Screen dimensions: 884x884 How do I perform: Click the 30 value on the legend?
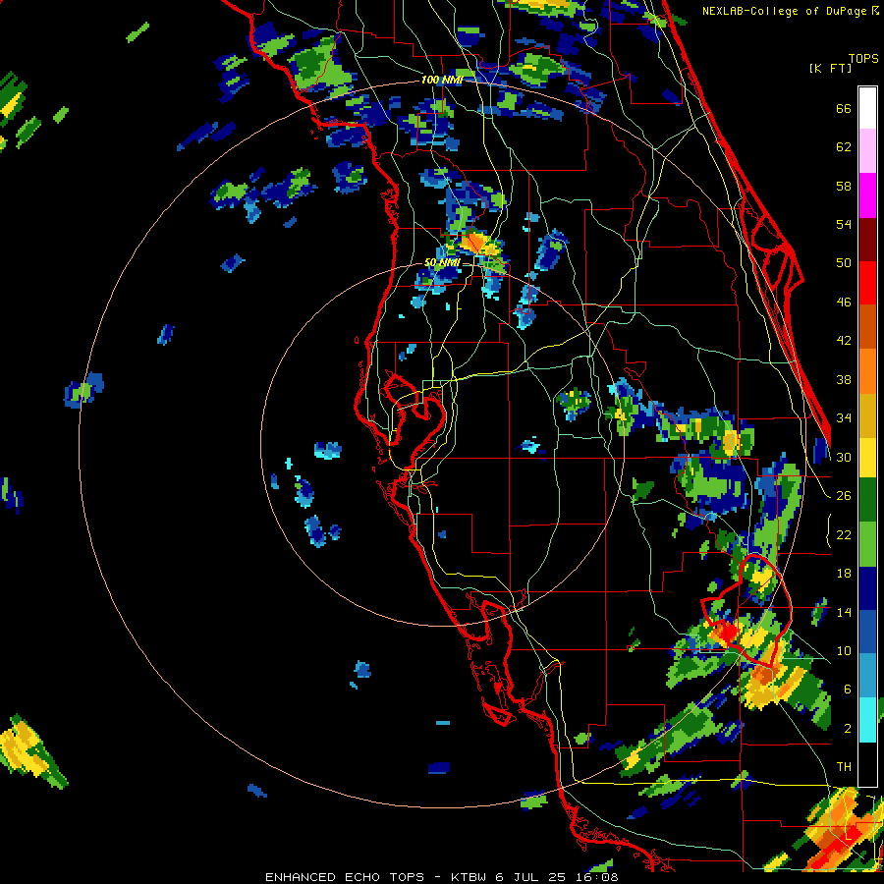tap(844, 457)
